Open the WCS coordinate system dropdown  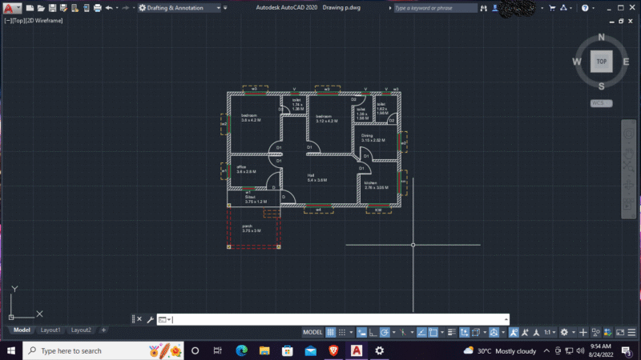(x=602, y=103)
